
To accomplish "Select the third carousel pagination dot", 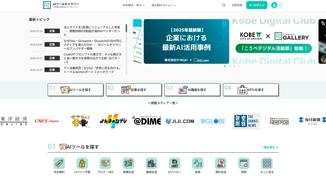I will 234,66.
